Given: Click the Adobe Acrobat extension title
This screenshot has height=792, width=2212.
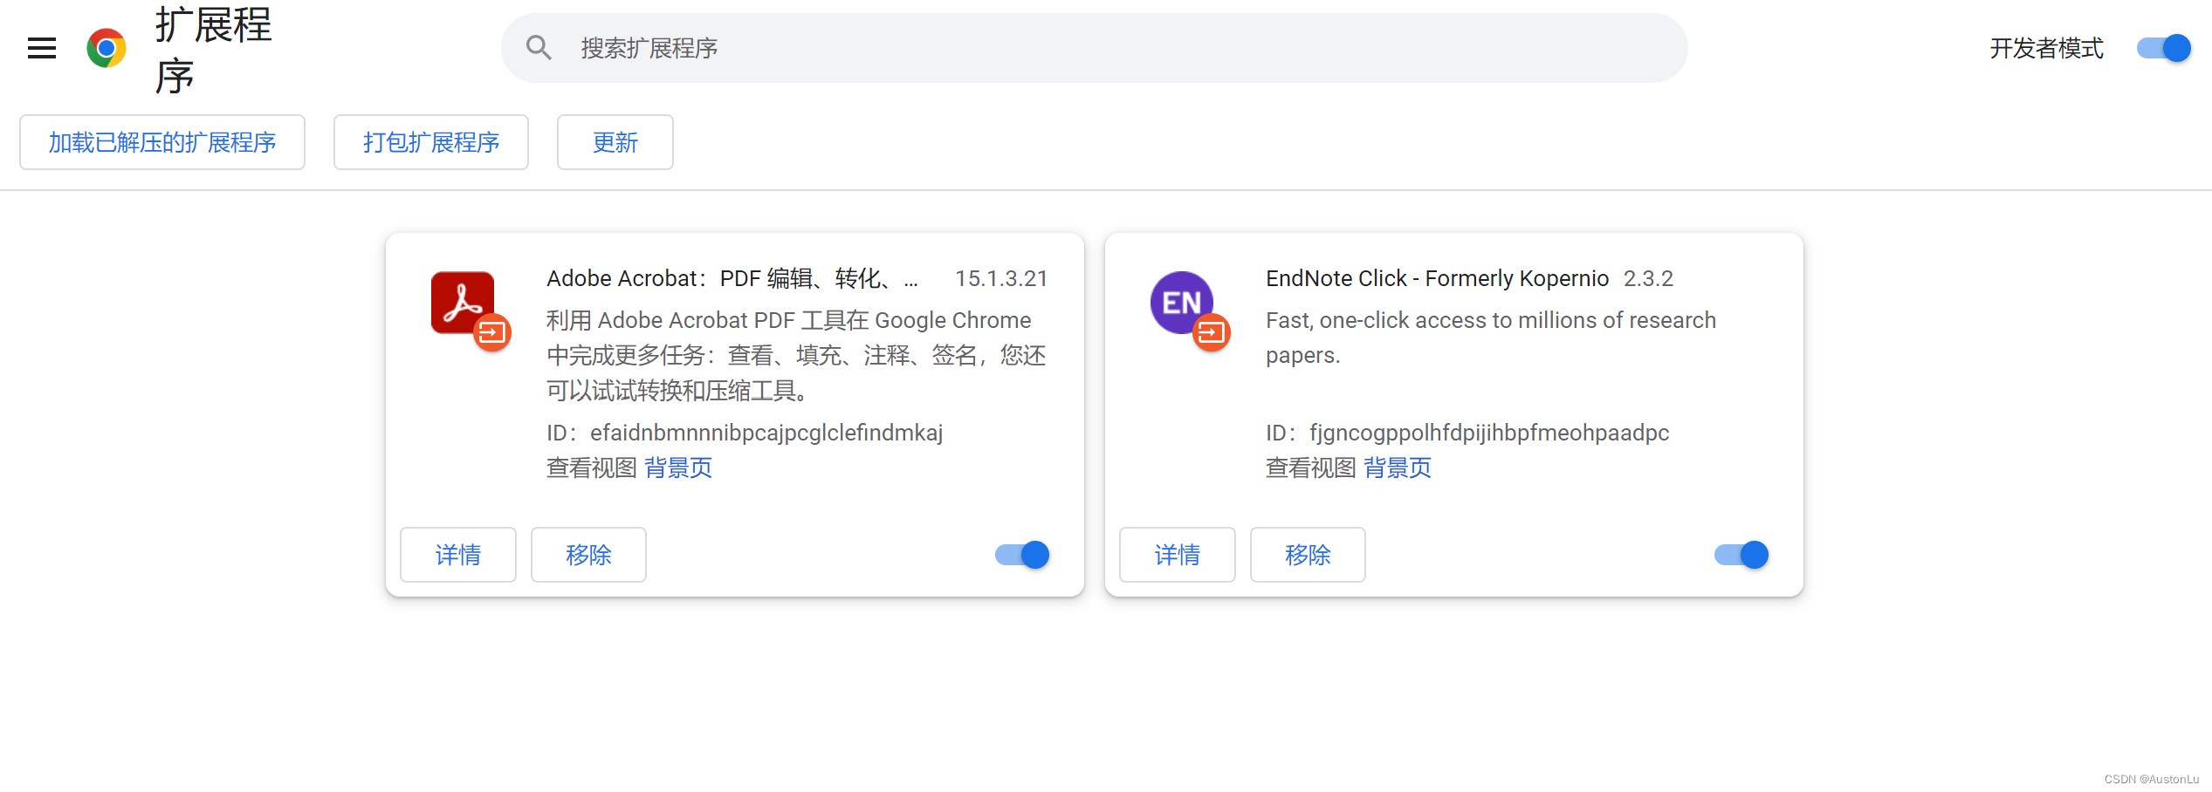Looking at the screenshot, I should pos(732,278).
